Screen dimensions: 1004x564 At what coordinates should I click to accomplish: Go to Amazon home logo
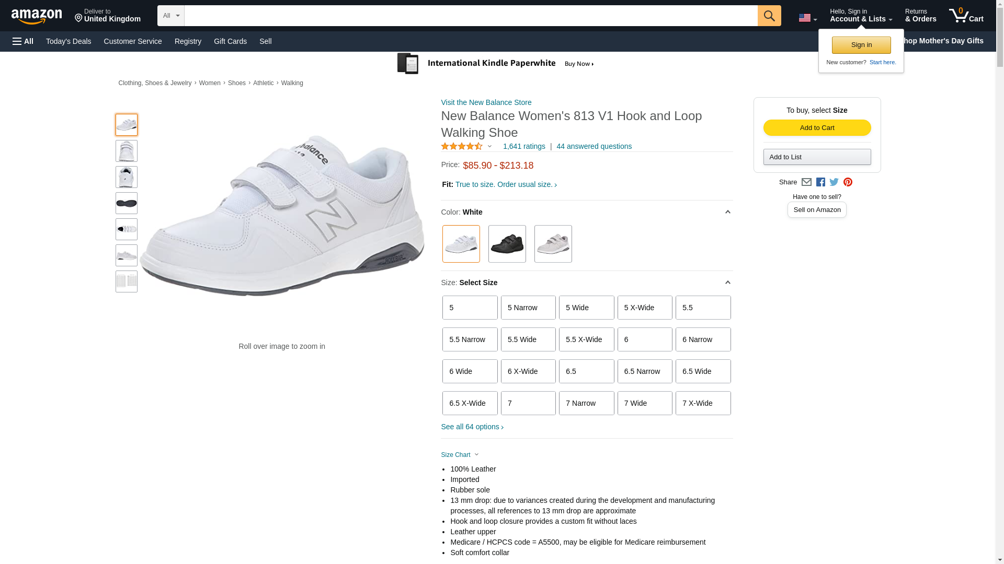coord(37,16)
